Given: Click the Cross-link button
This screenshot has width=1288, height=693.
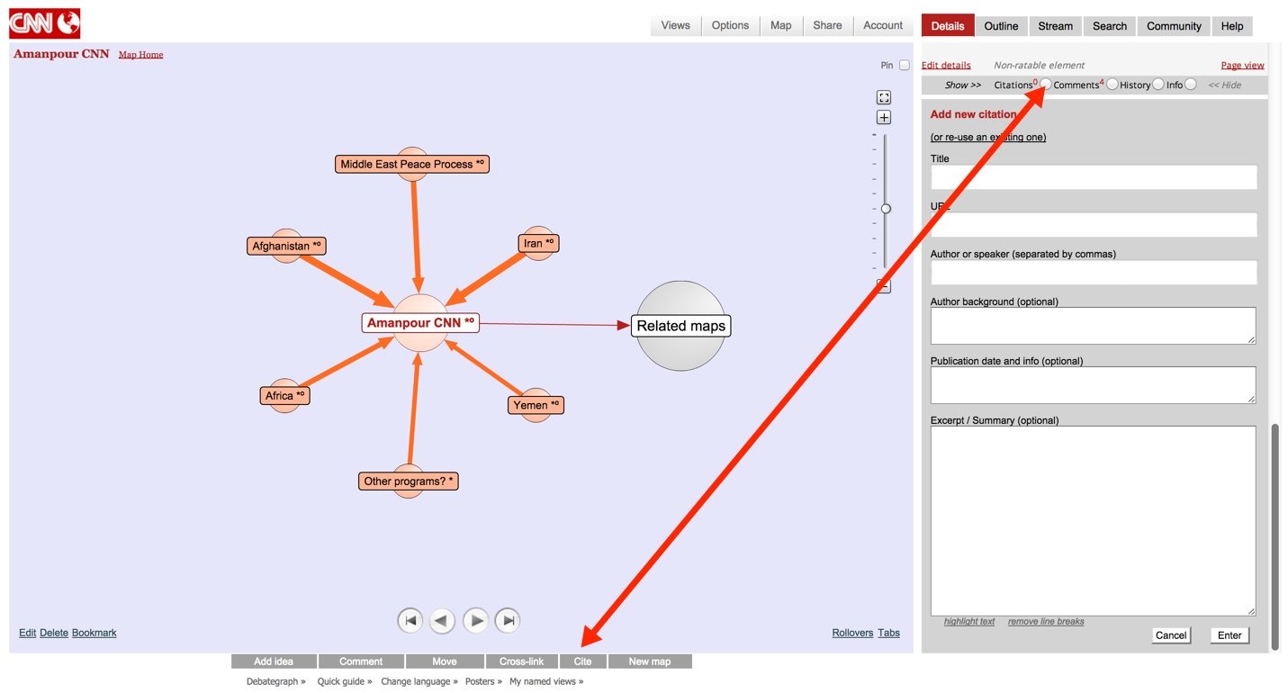Looking at the screenshot, I should (522, 661).
